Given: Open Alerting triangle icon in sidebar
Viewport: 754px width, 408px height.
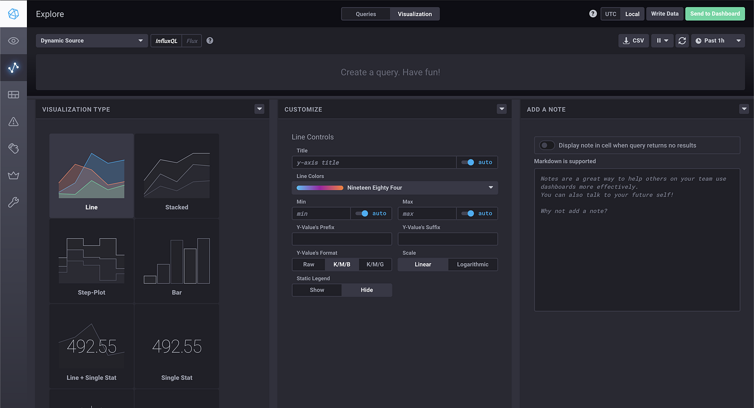Looking at the screenshot, I should click(x=13, y=122).
